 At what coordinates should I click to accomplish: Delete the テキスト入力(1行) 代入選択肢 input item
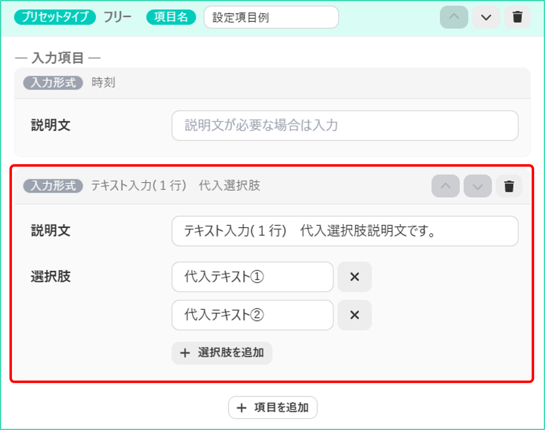pos(509,186)
